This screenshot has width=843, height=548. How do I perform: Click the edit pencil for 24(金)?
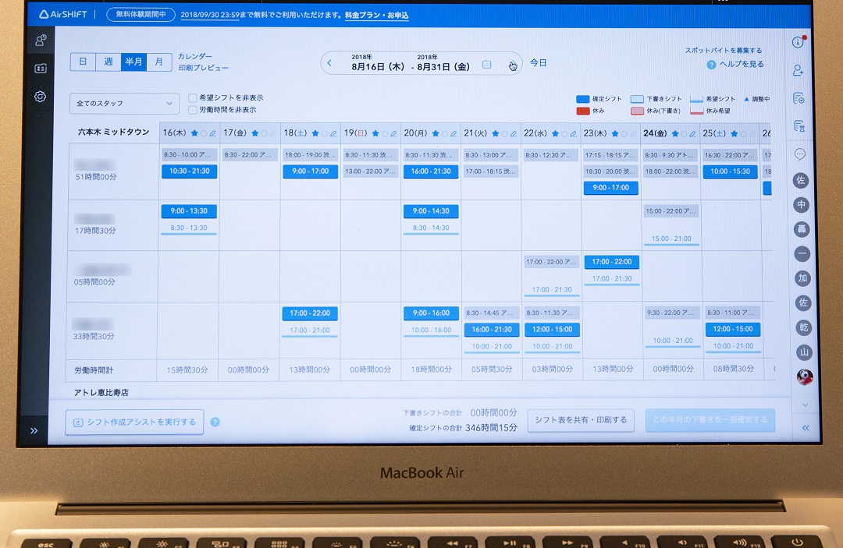coord(692,133)
